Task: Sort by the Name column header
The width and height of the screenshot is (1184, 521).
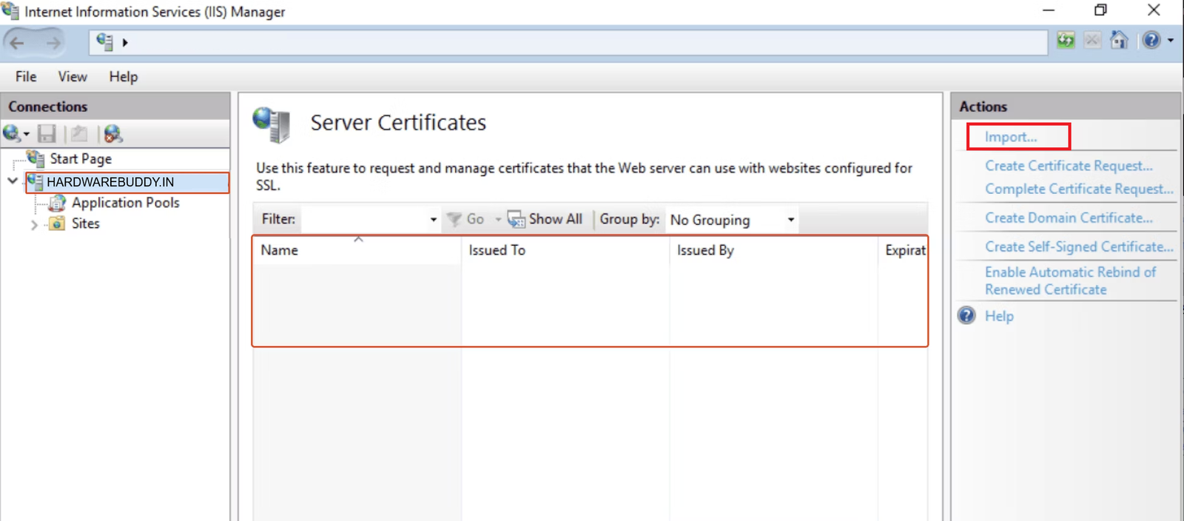Action: [357, 250]
